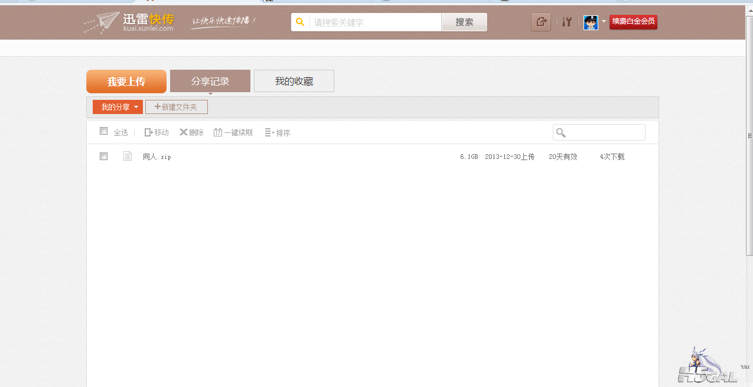Click the New Folder (新建文件夹) button
This screenshot has height=387, width=753.
[176, 107]
